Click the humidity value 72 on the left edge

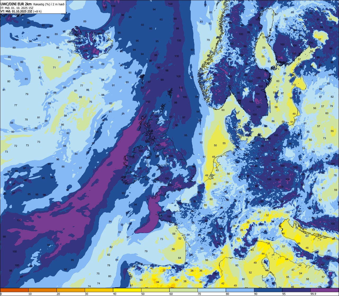pyautogui.click(x=16, y=146)
